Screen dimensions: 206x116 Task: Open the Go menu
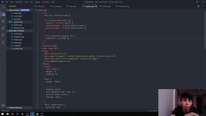point(32,2)
